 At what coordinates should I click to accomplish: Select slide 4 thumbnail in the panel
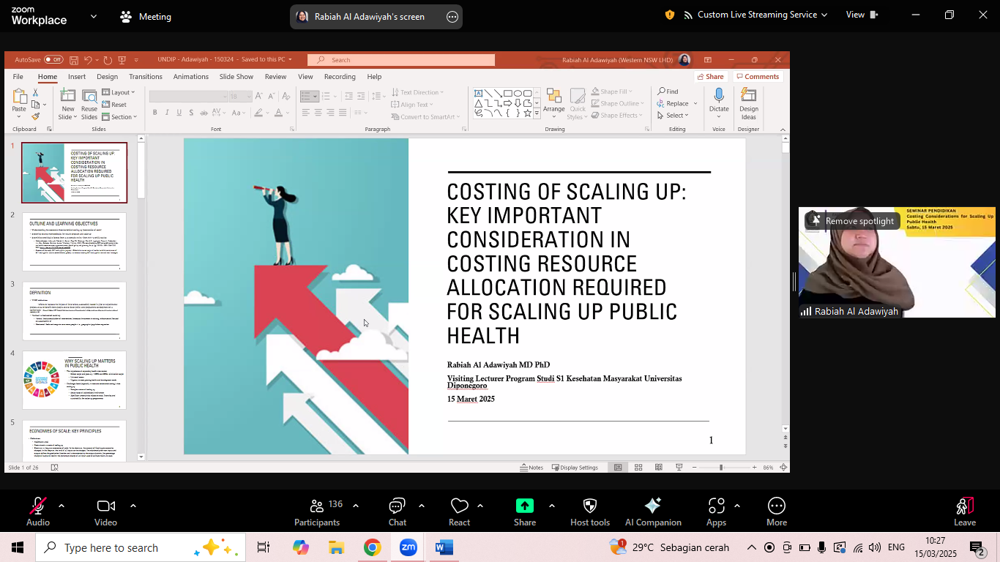click(74, 380)
